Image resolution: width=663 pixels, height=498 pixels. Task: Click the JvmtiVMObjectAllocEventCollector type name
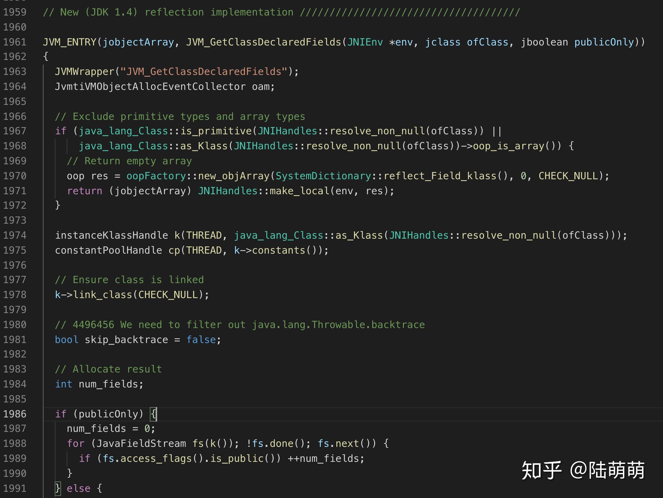pos(150,87)
